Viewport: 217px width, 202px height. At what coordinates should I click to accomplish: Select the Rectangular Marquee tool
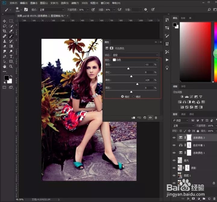click(11, 21)
